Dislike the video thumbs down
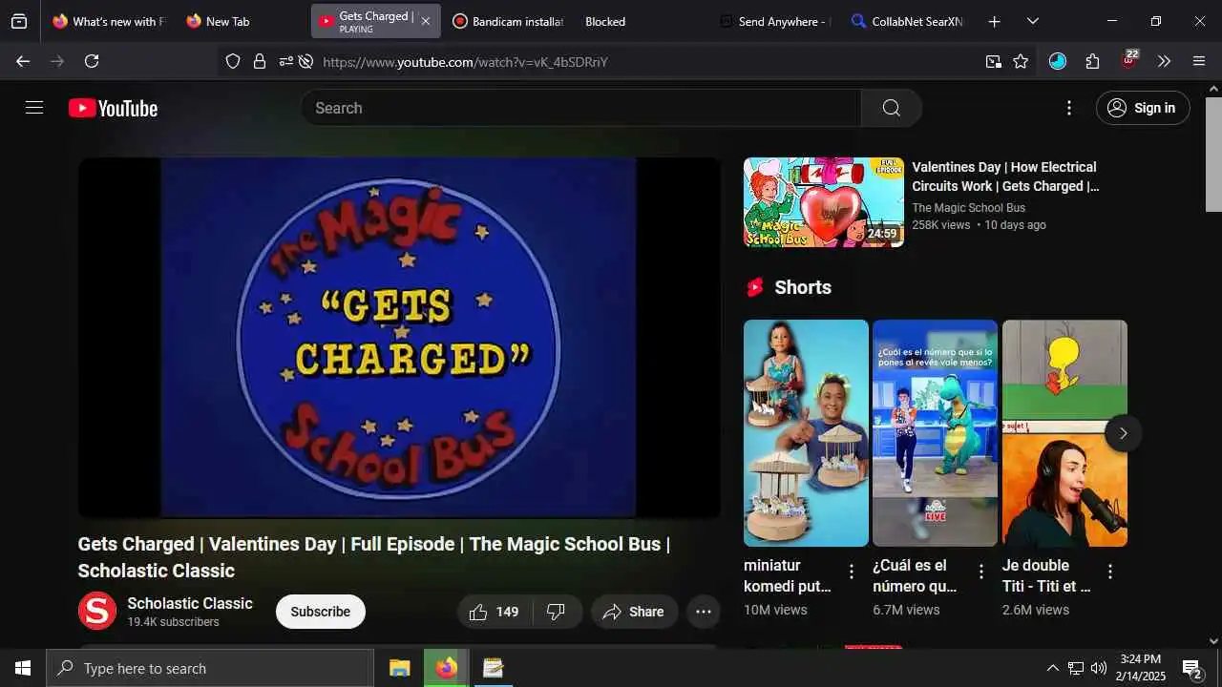Screen dimensions: 1222x687 [557, 612]
